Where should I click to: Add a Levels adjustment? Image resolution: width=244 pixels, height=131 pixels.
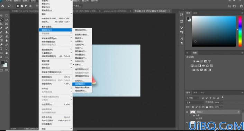198,62
